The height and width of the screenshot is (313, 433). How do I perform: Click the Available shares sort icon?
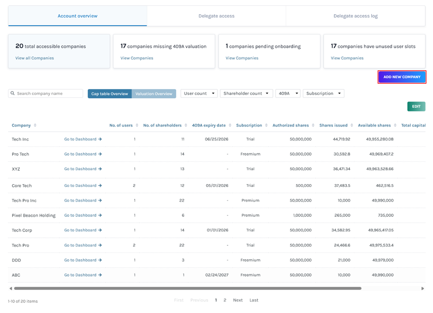click(395, 126)
